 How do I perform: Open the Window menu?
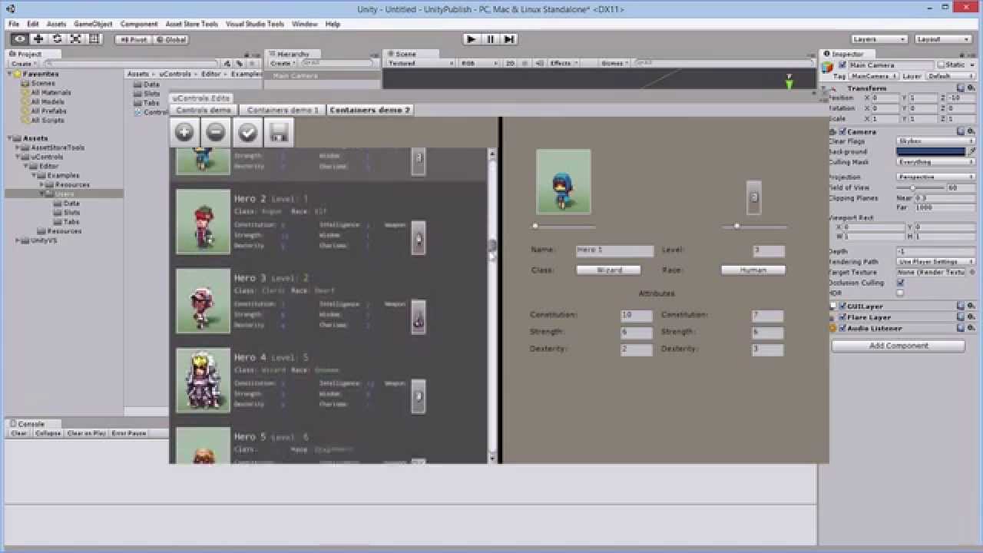(x=305, y=24)
